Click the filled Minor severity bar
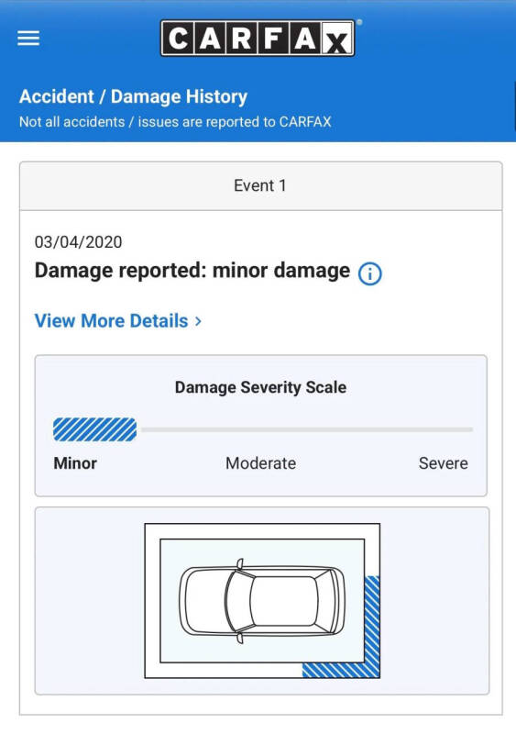This screenshot has height=734, width=516. (94, 429)
